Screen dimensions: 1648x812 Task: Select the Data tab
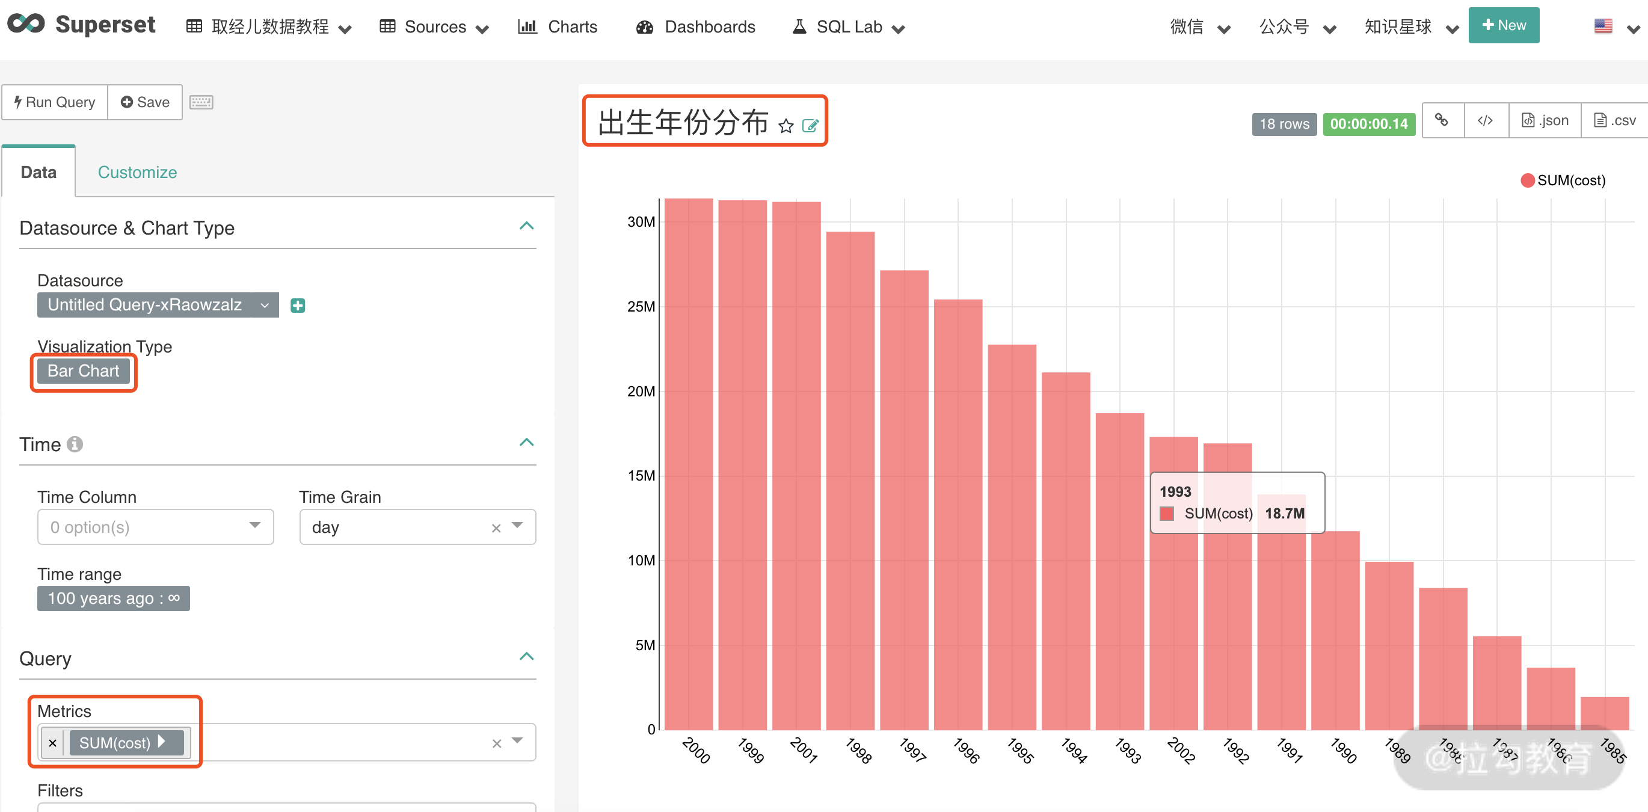click(38, 172)
